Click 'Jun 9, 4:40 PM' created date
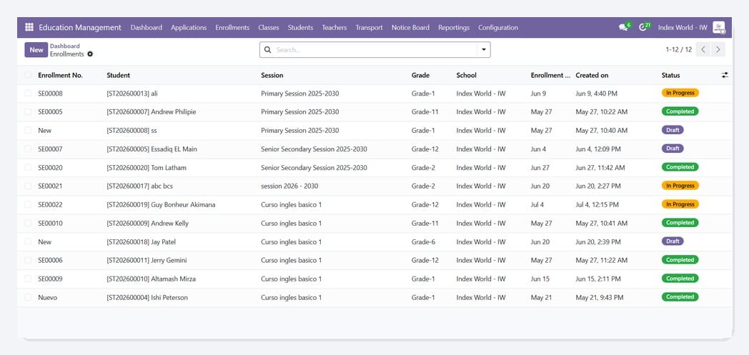 (596, 94)
